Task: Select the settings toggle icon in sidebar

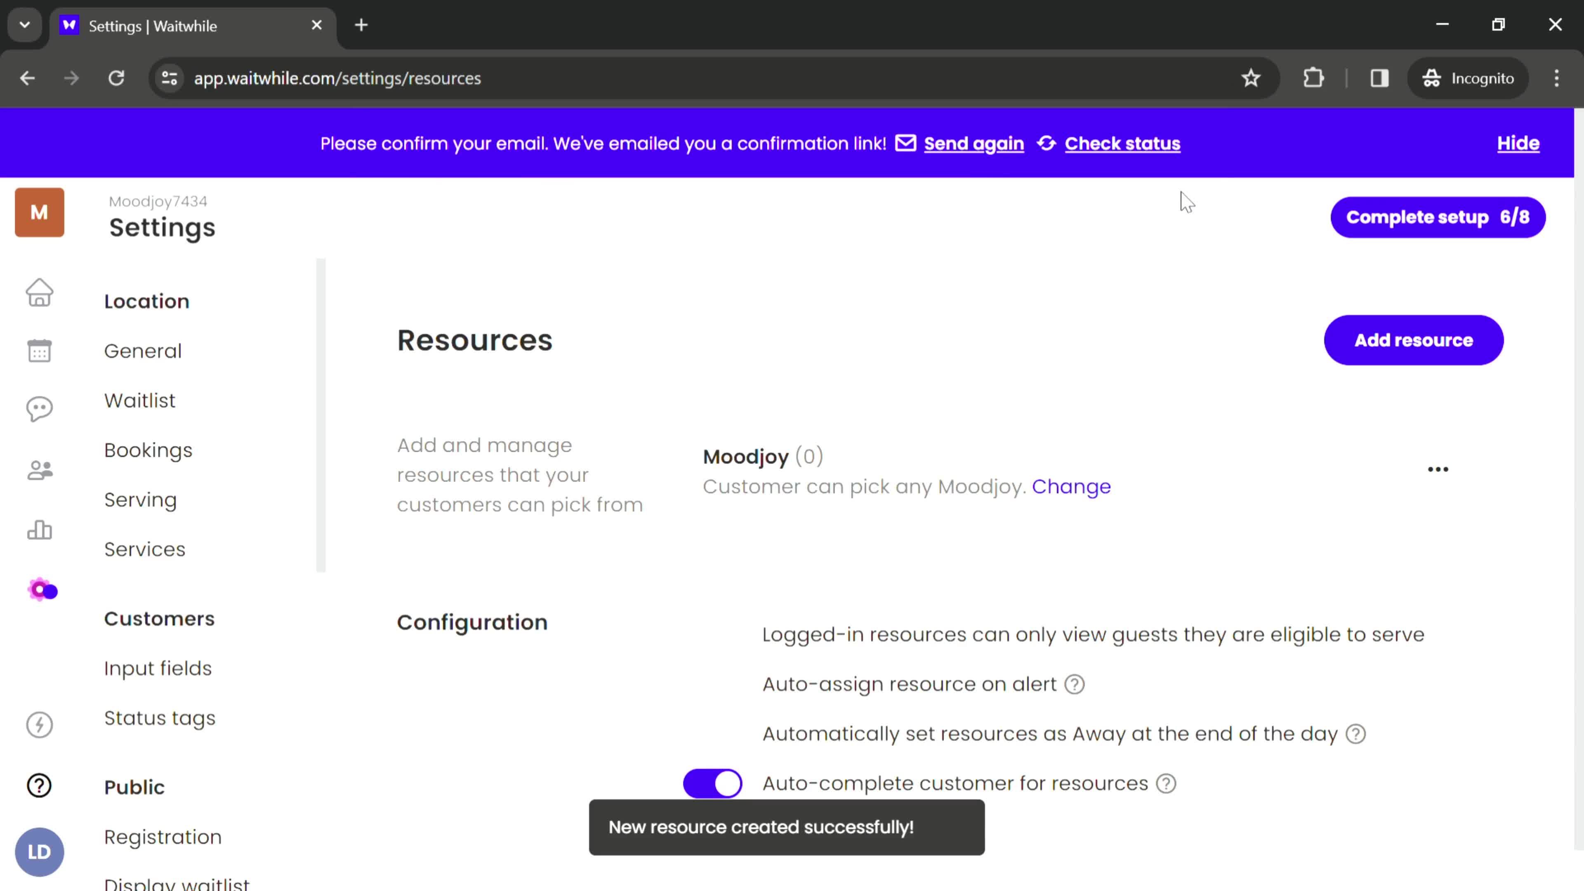Action: point(42,590)
